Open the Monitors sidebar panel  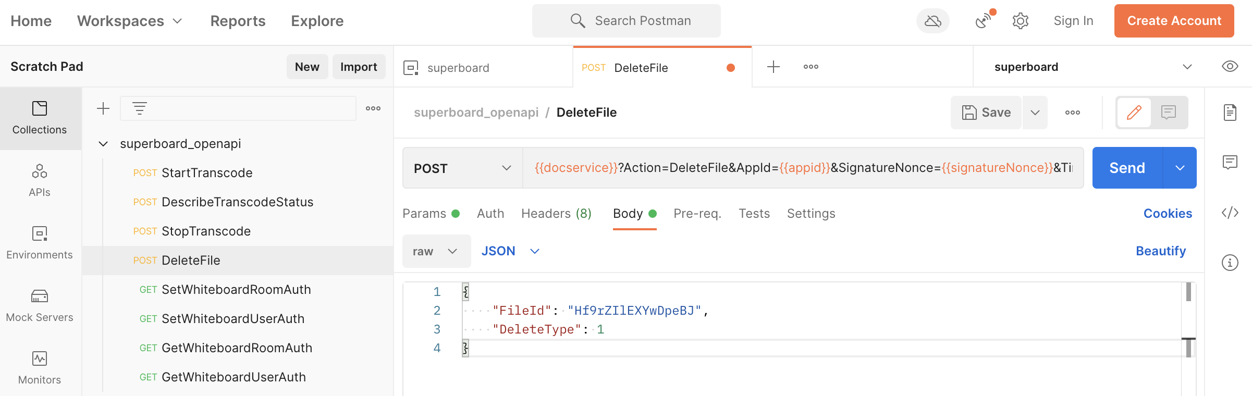[x=40, y=368]
